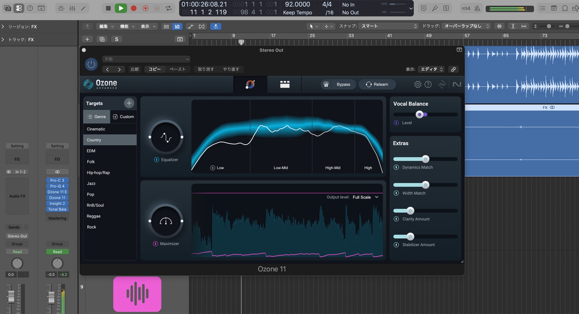Open the ドラッグ オーバーラップなし dropdown
The height and width of the screenshot is (314, 579).
click(466, 26)
